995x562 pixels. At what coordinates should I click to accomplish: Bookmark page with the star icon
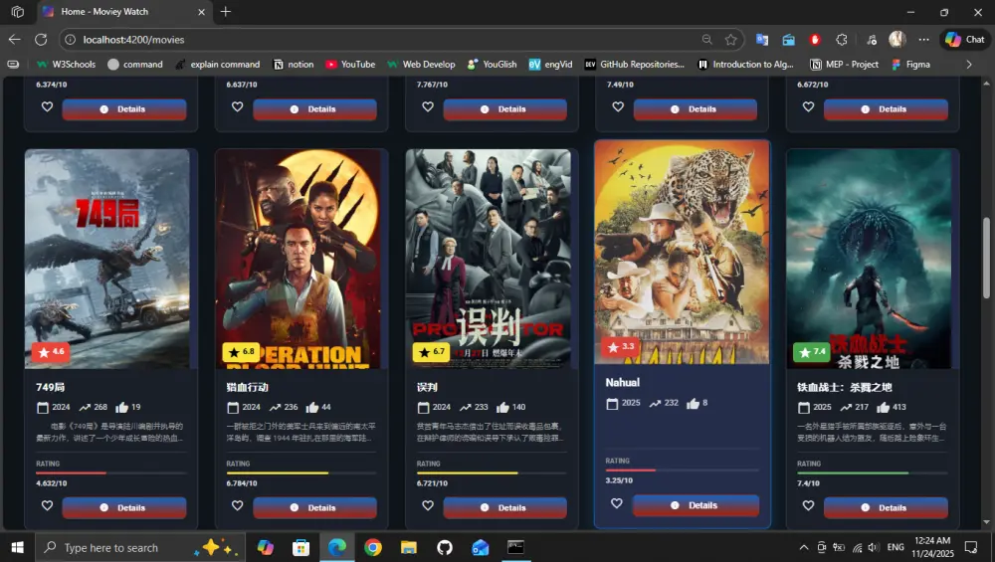731,40
